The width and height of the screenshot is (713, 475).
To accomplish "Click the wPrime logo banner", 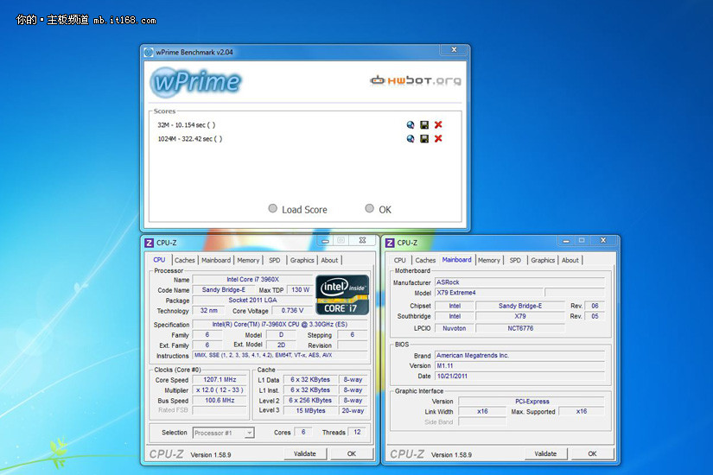I will [195, 82].
